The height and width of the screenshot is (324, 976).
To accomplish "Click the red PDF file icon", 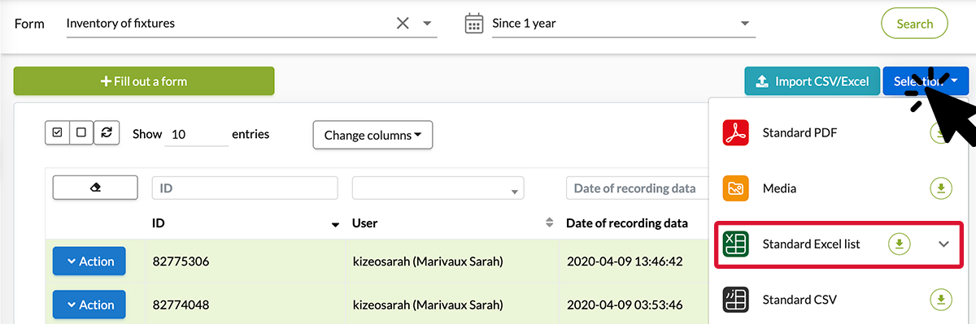I will (x=736, y=132).
